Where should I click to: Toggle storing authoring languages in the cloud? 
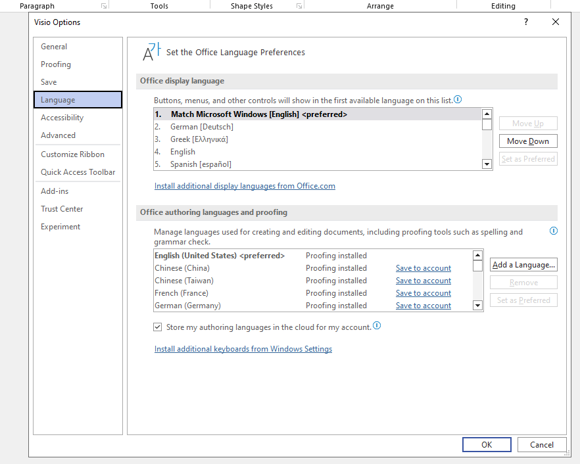tap(158, 327)
